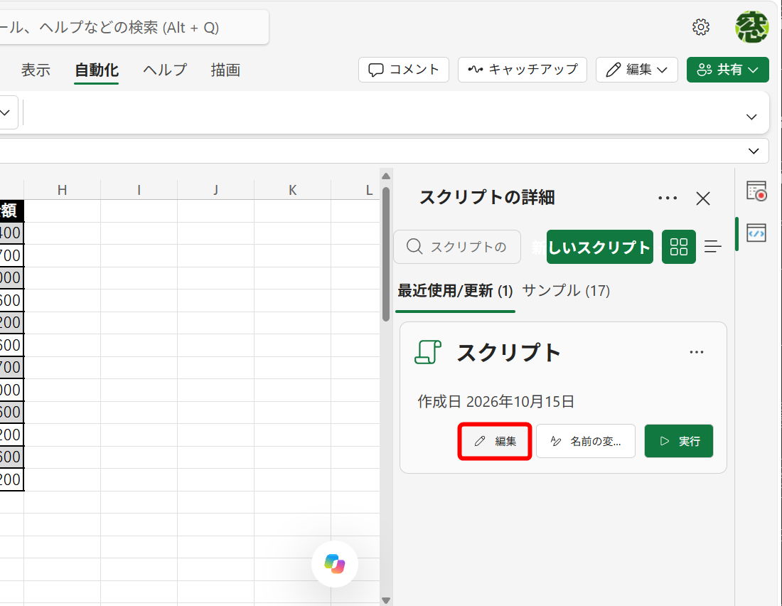Switch to list view of scripts

712,247
